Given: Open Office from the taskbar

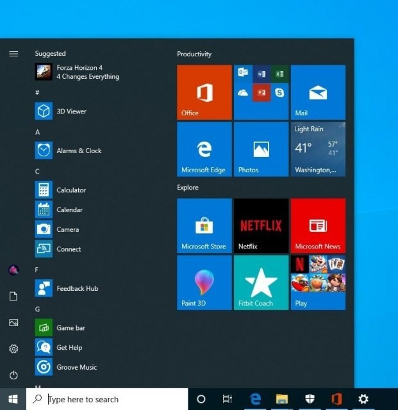Looking at the screenshot, I should [x=336, y=399].
